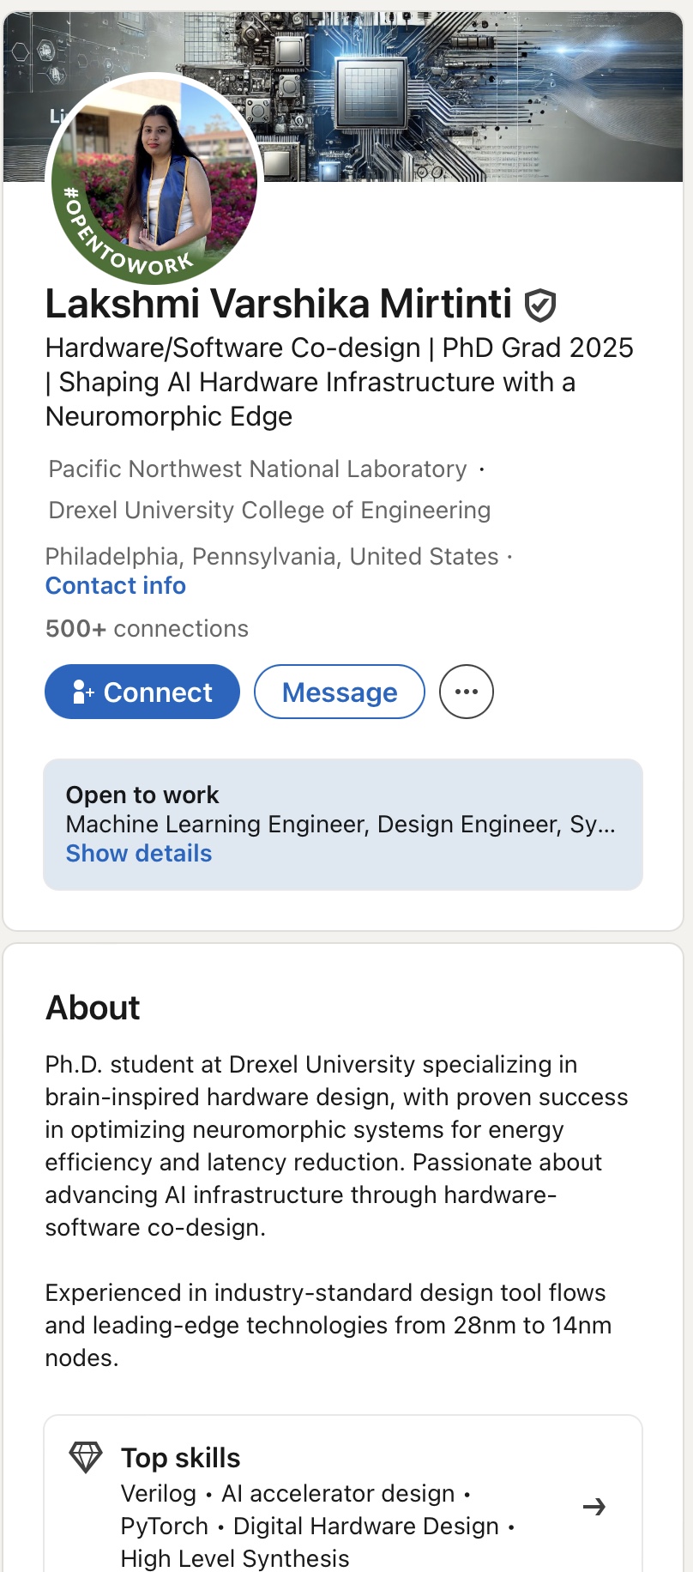
Task: Click the About section heading
Action: (x=93, y=1007)
